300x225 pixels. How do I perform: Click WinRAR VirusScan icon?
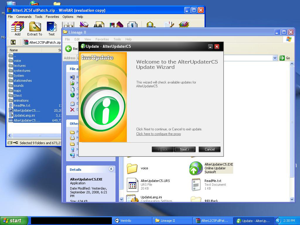pos(151,25)
